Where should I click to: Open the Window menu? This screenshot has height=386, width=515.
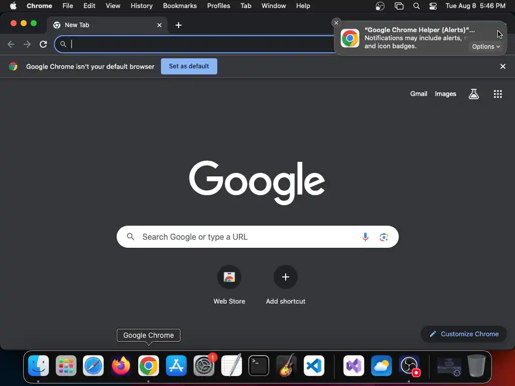(274, 6)
